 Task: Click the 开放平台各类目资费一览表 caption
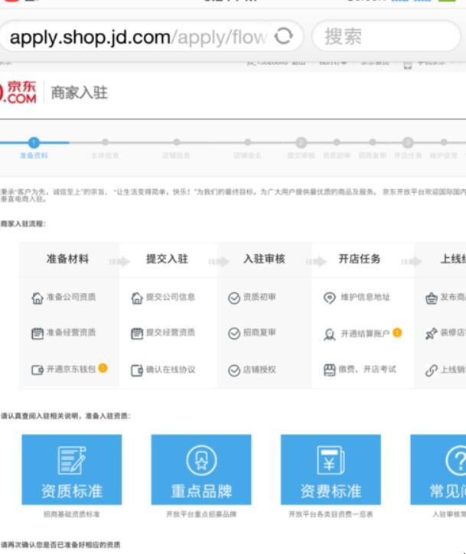pyautogui.click(x=331, y=514)
